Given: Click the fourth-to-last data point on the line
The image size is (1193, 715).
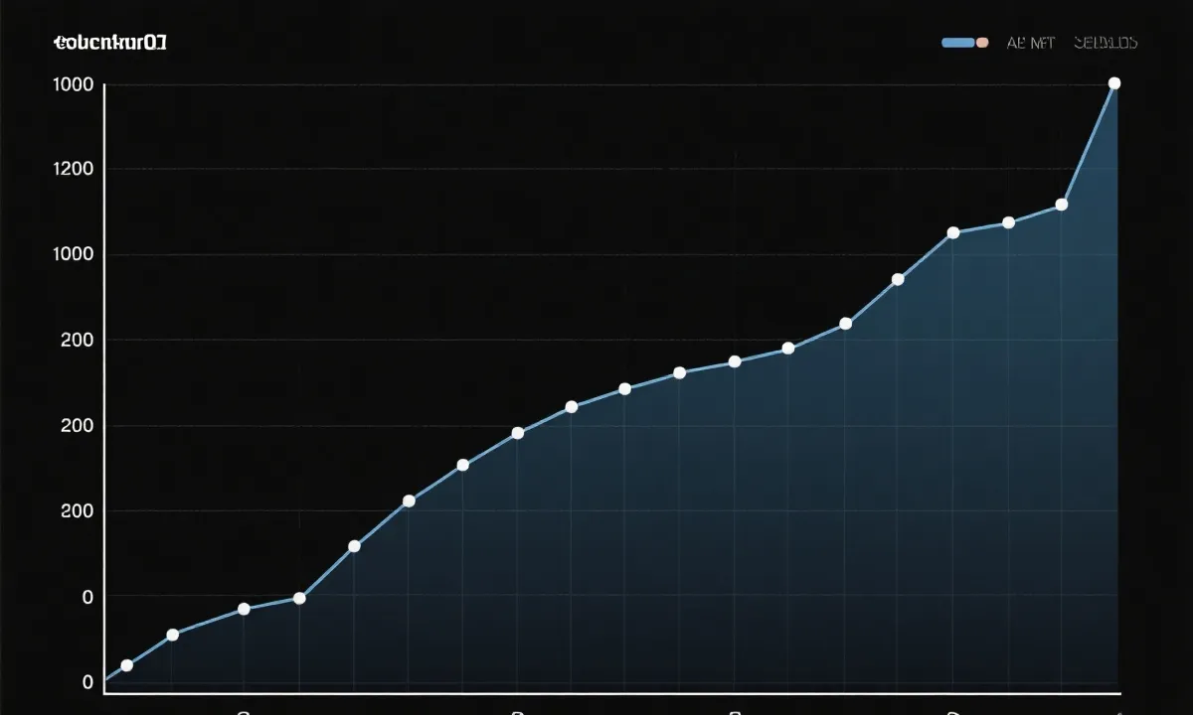Looking at the screenshot, I should [x=953, y=232].
